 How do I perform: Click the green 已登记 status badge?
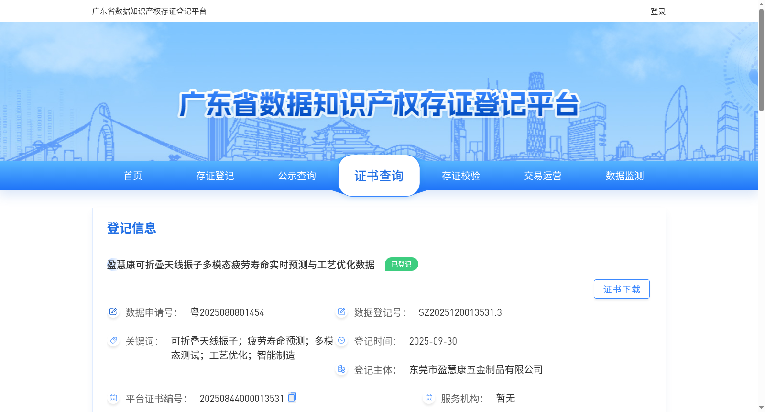point(402,264)
